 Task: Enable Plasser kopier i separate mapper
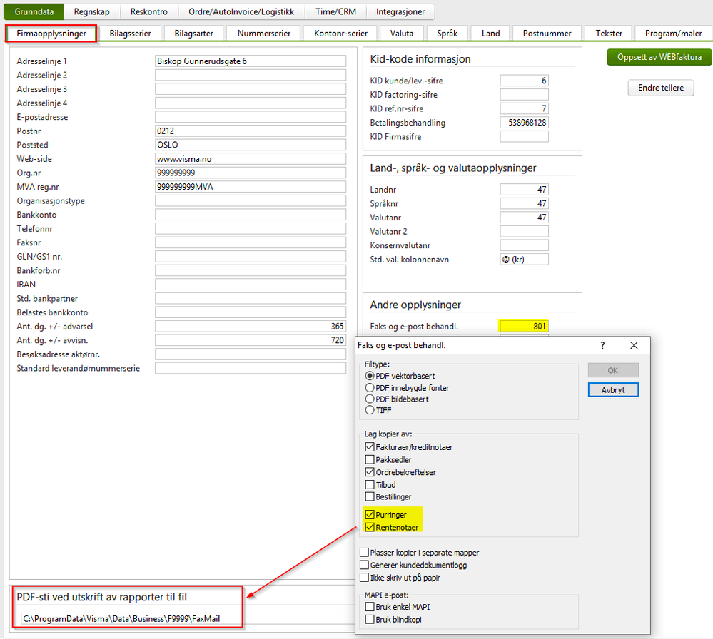pos(364,553)
